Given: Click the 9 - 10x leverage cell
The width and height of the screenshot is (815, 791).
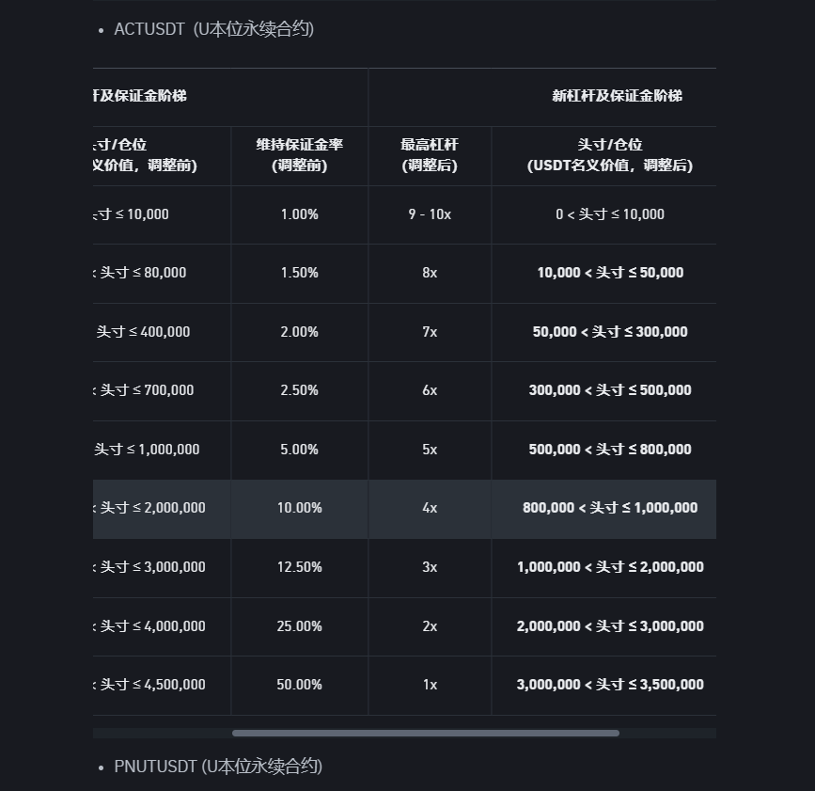Looking at the screenshot, I should coord(430,214).
